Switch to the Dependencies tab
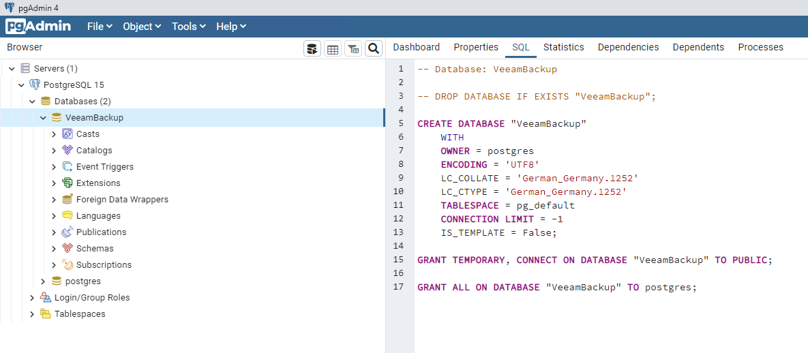The height and width of the screenshot is (353, 808). coord(628,48)
